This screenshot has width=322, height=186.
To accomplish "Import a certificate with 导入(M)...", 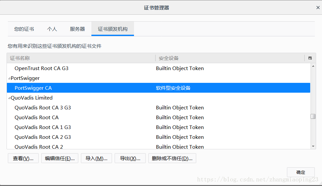I will coord(96,158).
